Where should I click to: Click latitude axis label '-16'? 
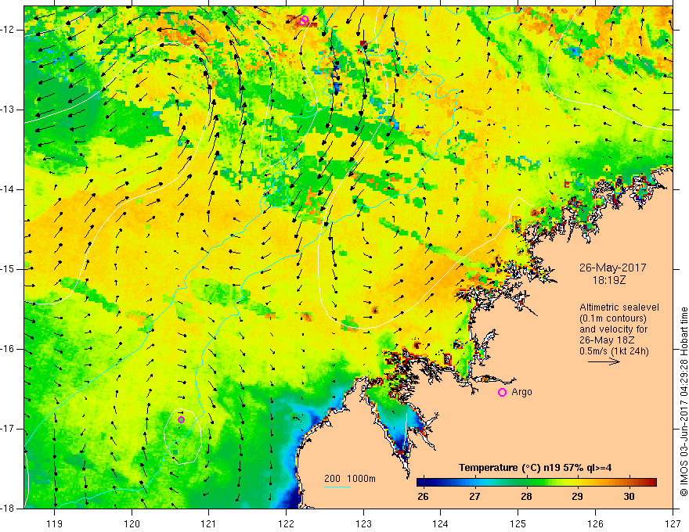(x=9, y=349)
